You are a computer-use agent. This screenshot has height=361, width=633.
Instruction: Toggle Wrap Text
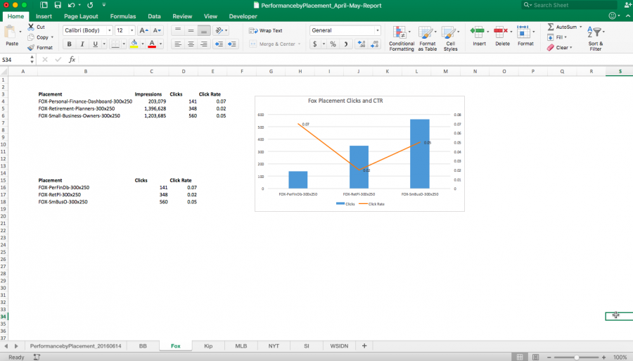pos(266,31)
